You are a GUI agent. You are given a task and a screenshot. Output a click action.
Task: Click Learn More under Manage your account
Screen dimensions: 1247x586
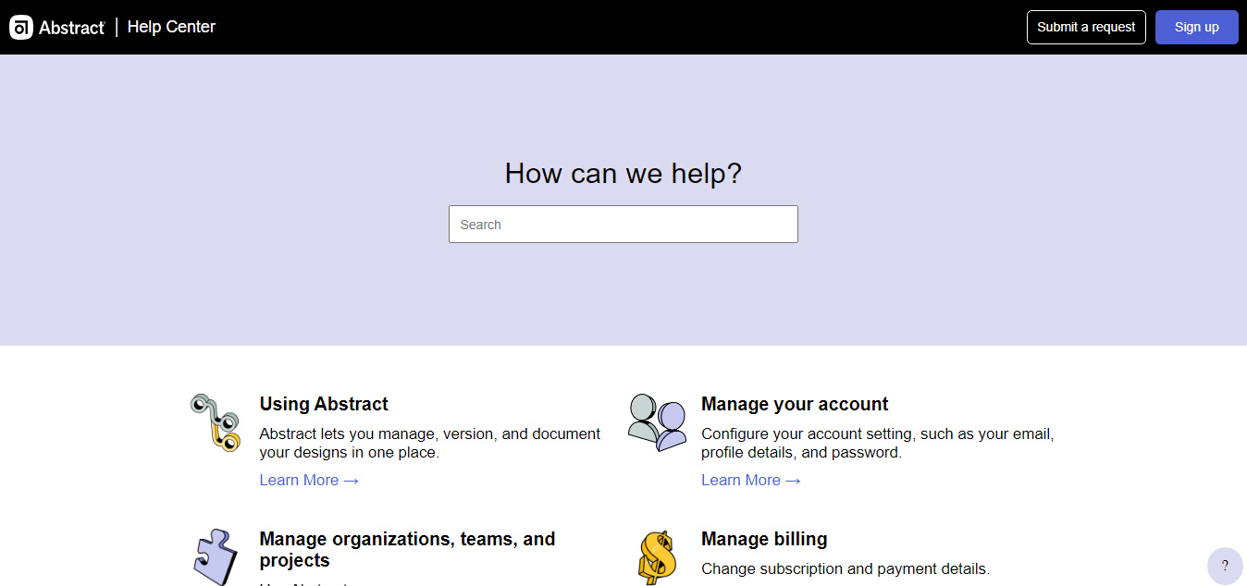750,480
